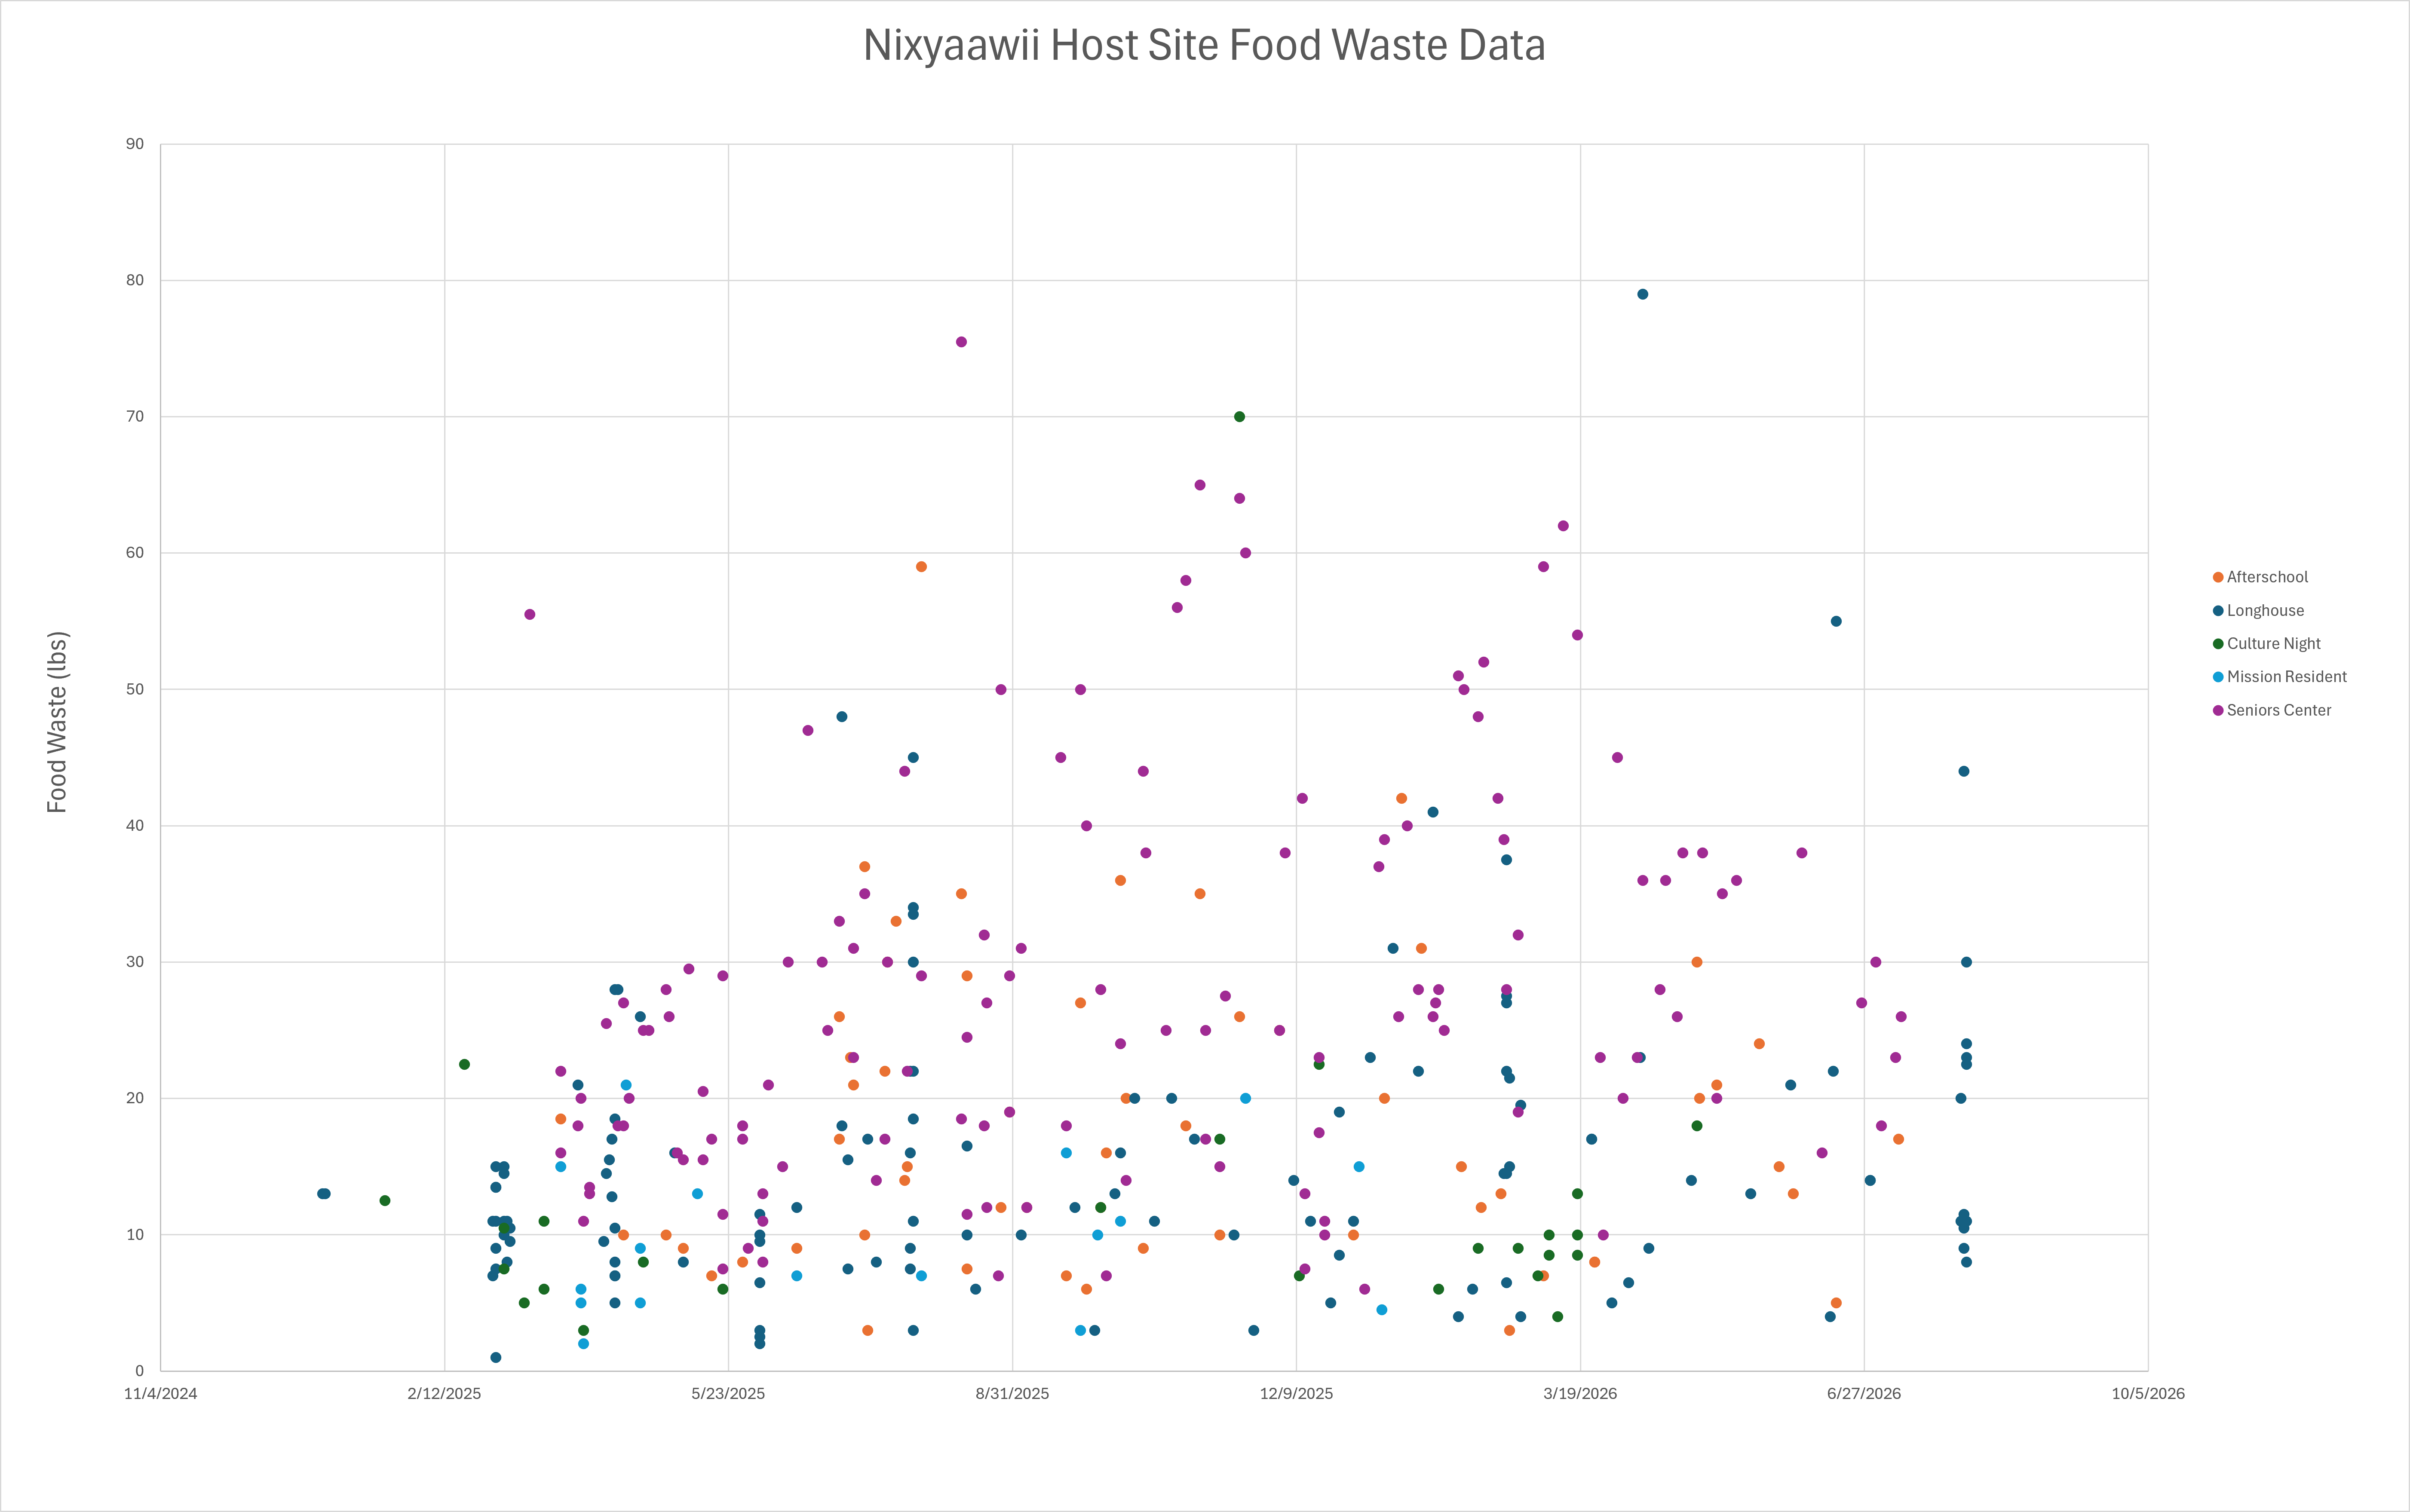
Task: Select the Longhouse point at 48 lbs
Action: (x=842, y=716)
